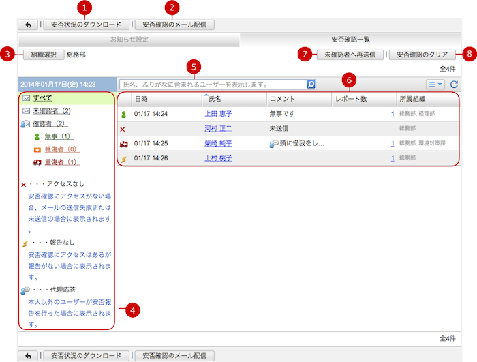Click the refresh list icon
477x362 pixels.
pyautogui.click(x=454, y=85)
